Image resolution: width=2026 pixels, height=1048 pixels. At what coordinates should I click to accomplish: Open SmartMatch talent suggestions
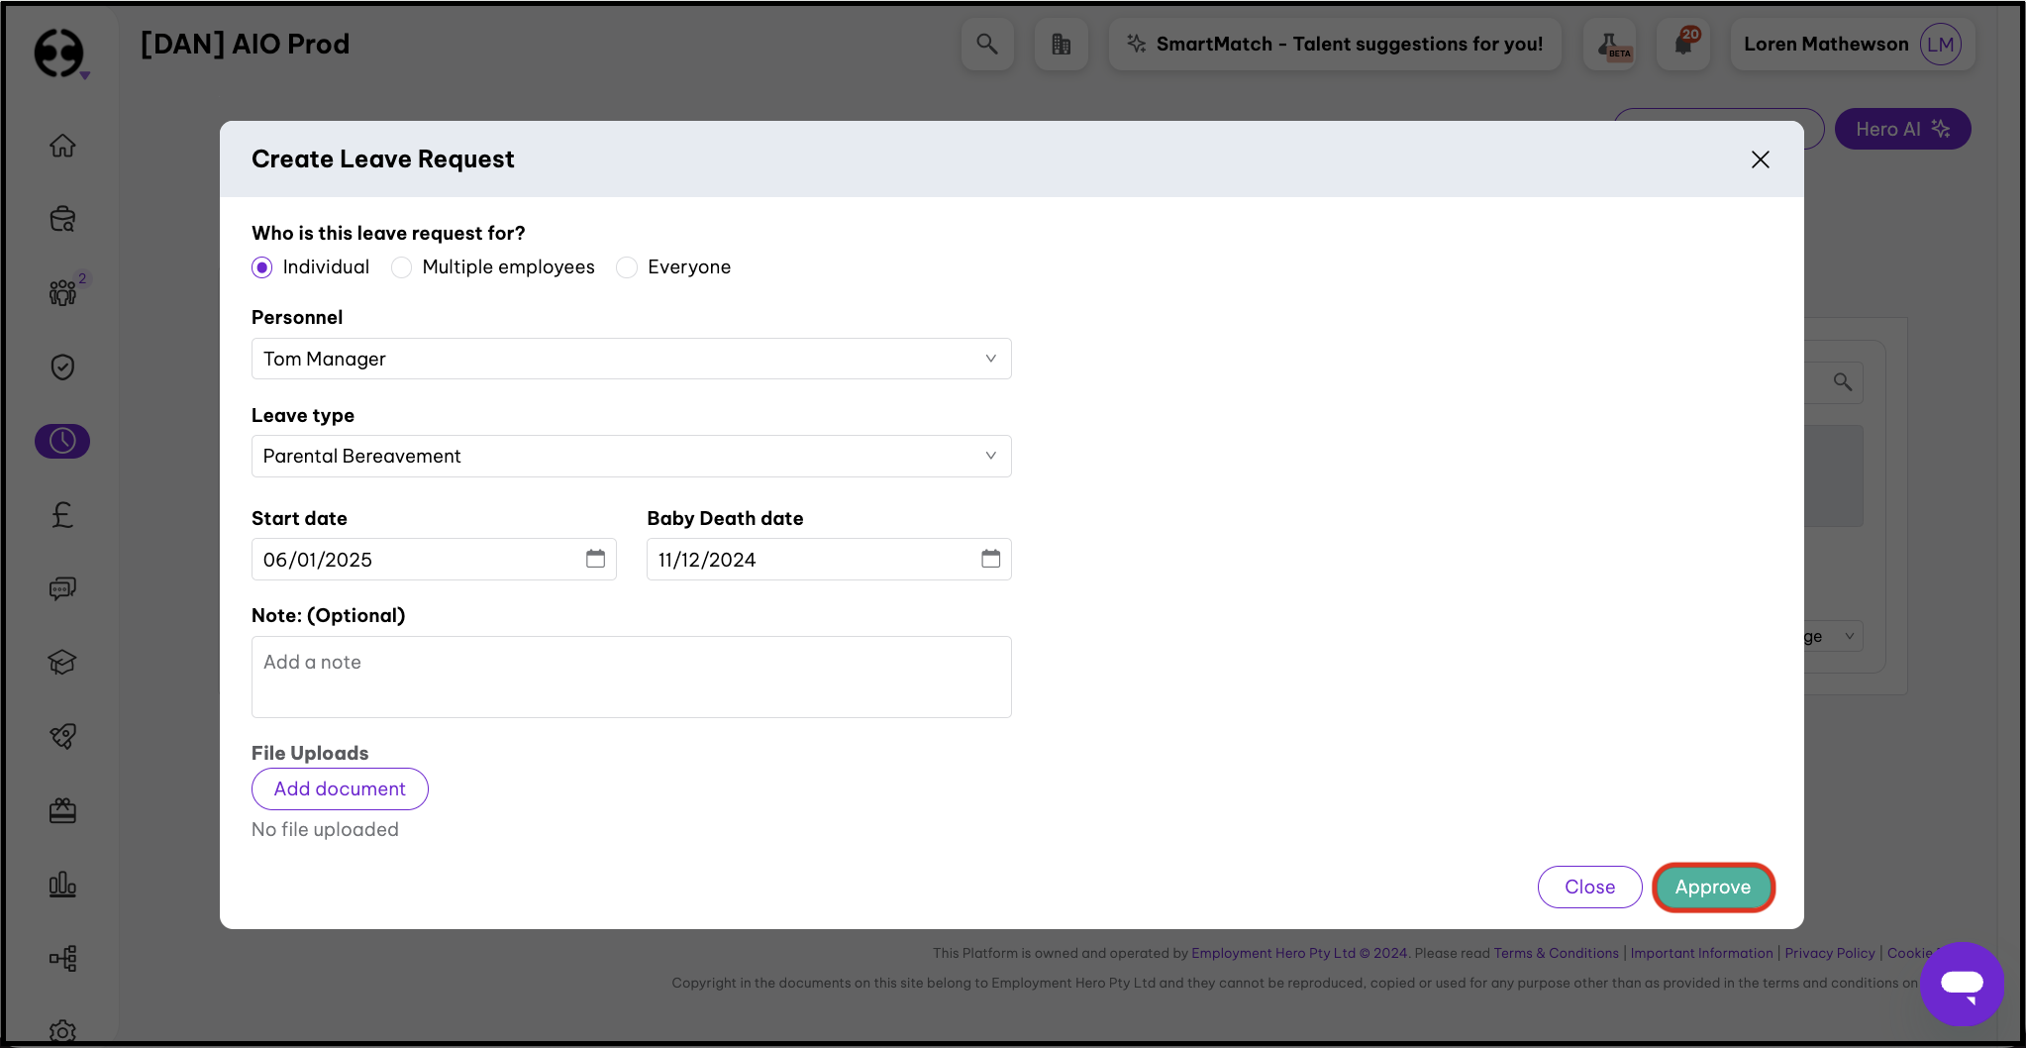1335,44
